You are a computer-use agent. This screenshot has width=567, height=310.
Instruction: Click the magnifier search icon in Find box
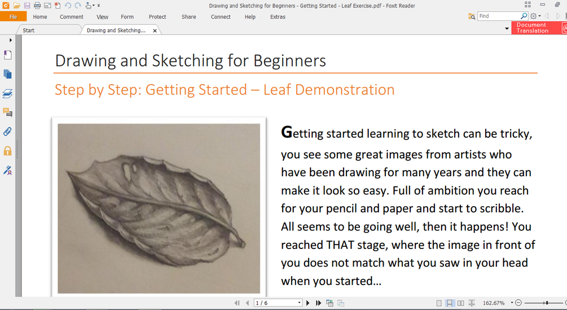click(524, 16)
